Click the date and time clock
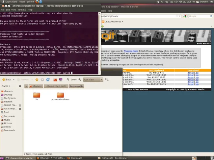This screenshot has width=214, height=160. coord(184,2)
